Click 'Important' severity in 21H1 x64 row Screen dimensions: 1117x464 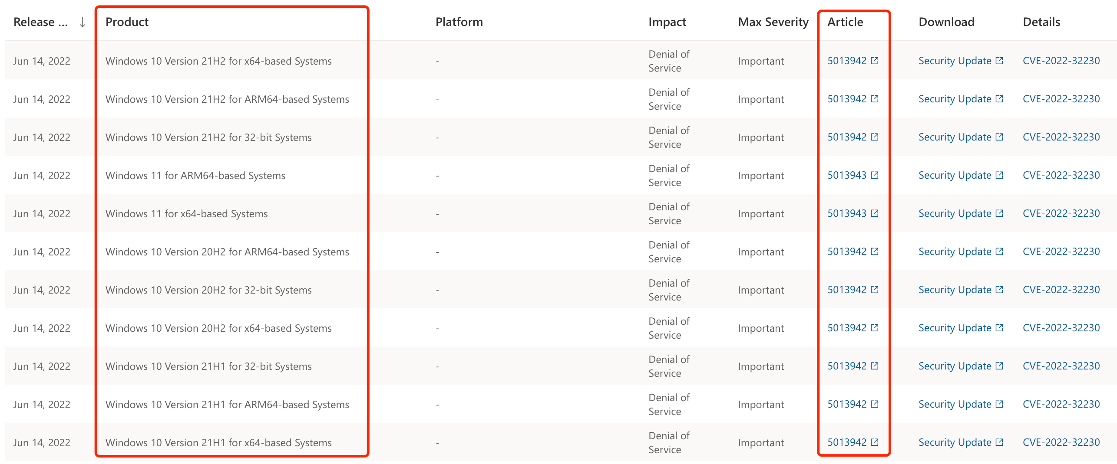[761, 443]
